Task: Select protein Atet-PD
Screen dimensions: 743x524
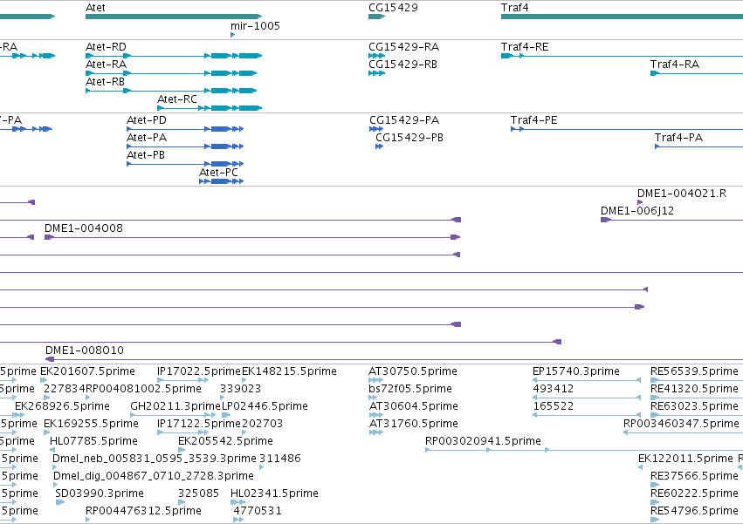Action: click(x=185, y=129)
